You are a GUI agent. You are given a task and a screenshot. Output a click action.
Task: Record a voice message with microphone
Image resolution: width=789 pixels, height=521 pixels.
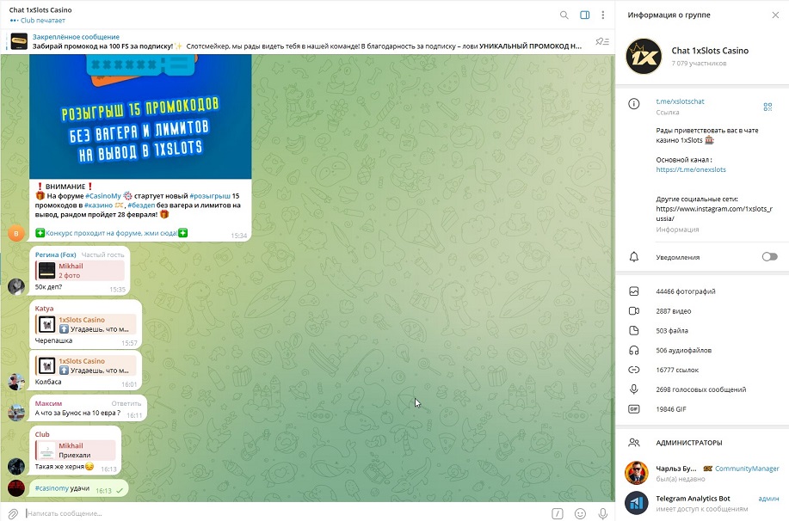point(603,513)
